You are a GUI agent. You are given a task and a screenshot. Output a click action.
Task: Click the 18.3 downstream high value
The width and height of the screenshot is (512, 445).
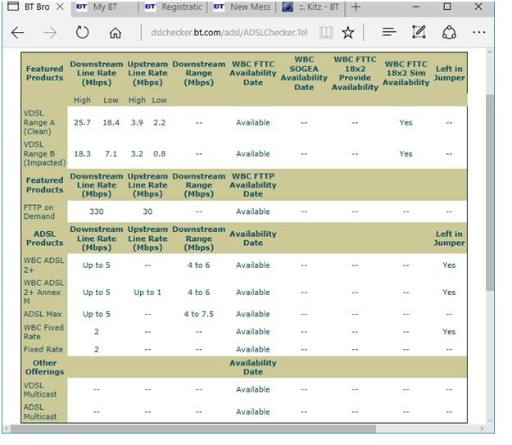pos(82,154)
